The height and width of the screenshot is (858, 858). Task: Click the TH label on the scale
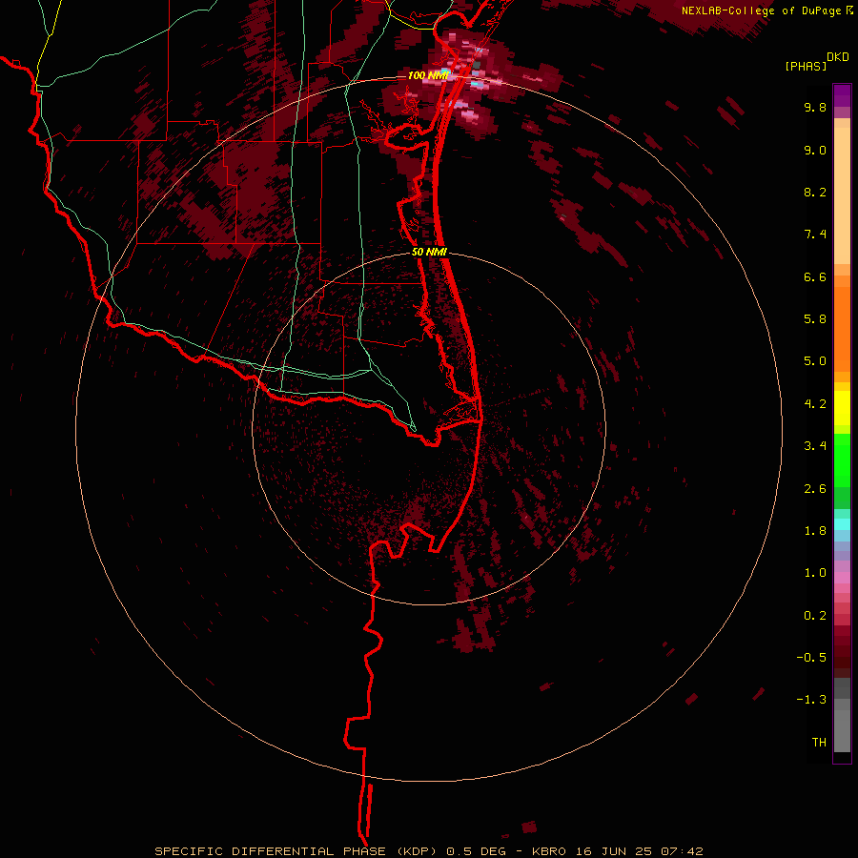pyautogui.click(x=819, y=743)
